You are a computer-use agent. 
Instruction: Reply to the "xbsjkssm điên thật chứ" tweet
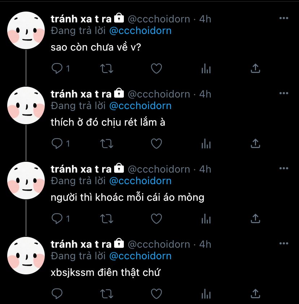coord(57,294)
